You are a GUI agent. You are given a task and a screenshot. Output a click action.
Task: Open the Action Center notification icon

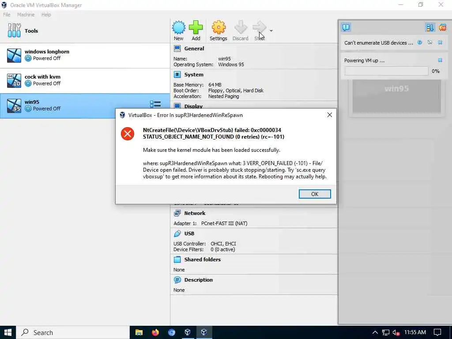pyautogui.click(x=437, y=332)
